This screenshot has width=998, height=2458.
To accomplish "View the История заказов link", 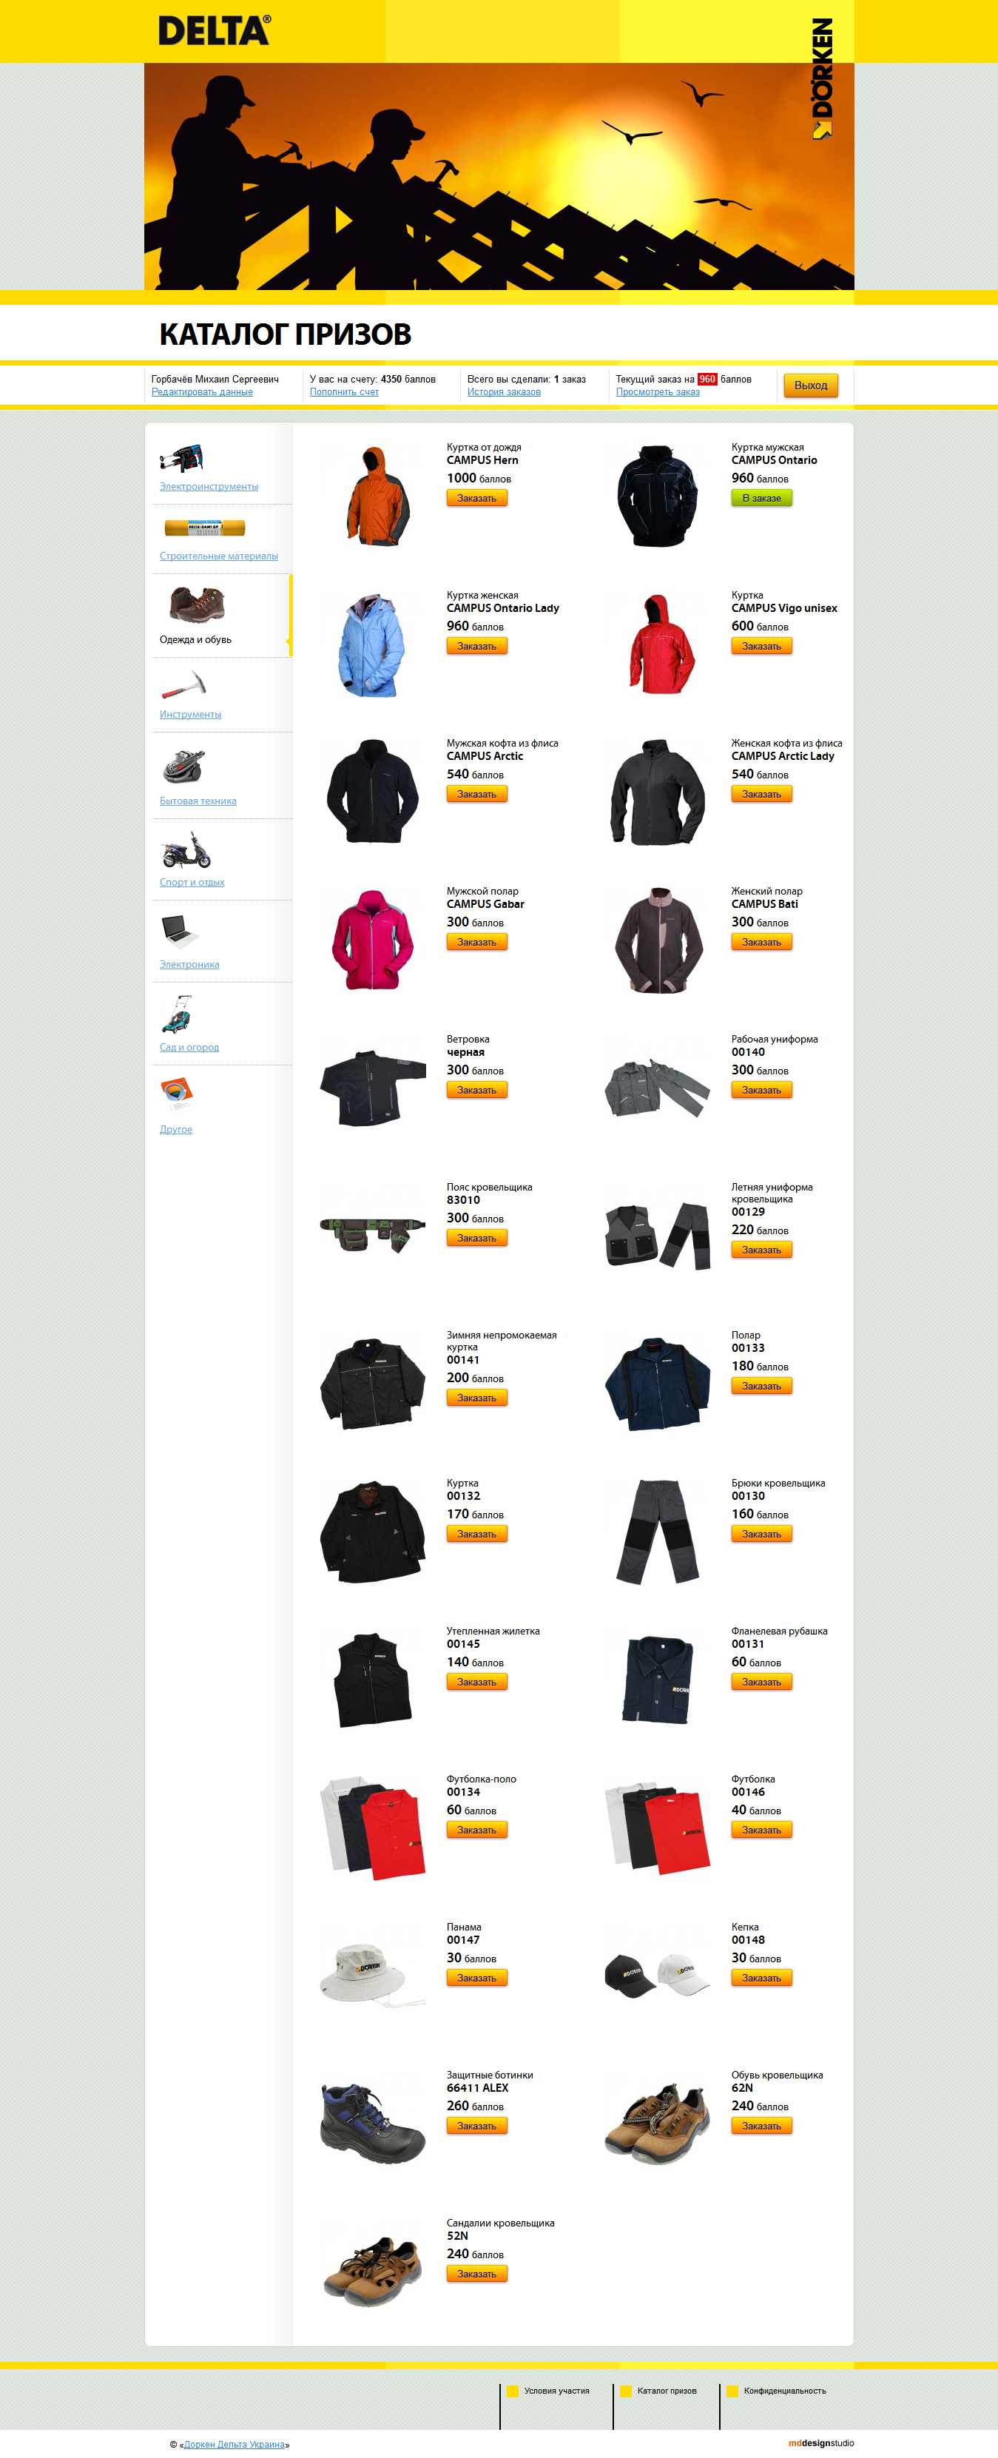I will click(504, 392).
